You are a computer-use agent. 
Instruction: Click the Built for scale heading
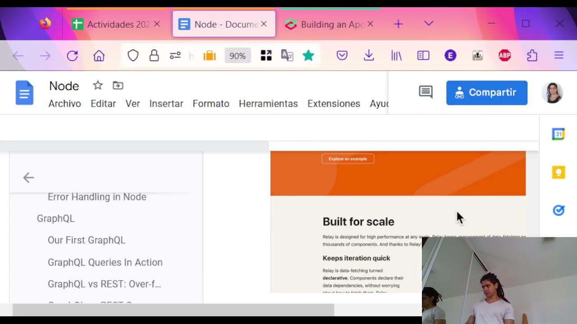tap(358, 221)
